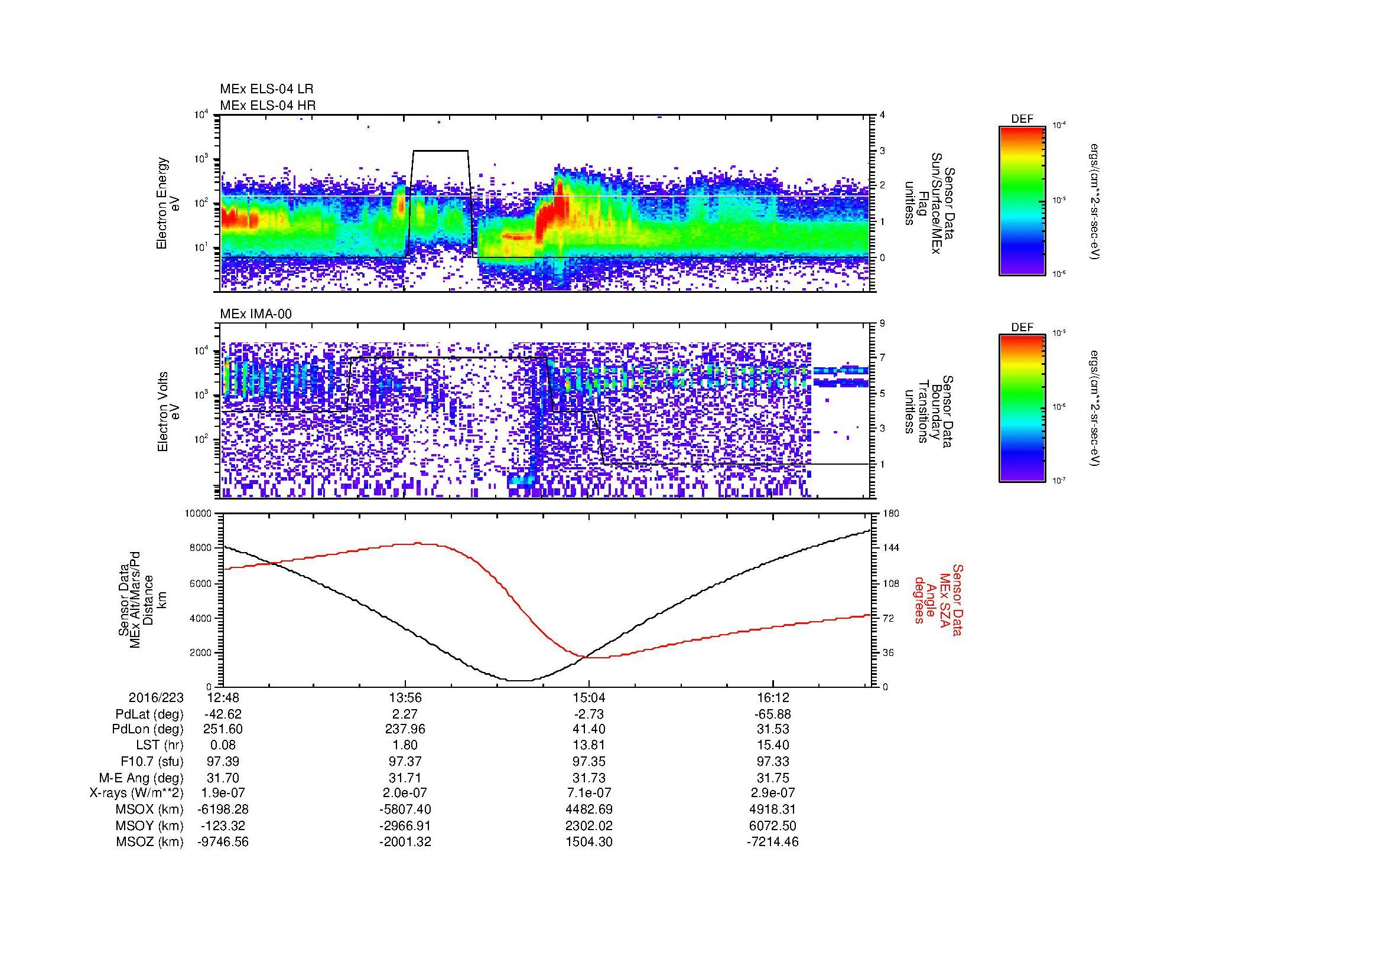Click the lower DEF color bar
This screenshot has width=1382, height=976.
pos(1022,408)
